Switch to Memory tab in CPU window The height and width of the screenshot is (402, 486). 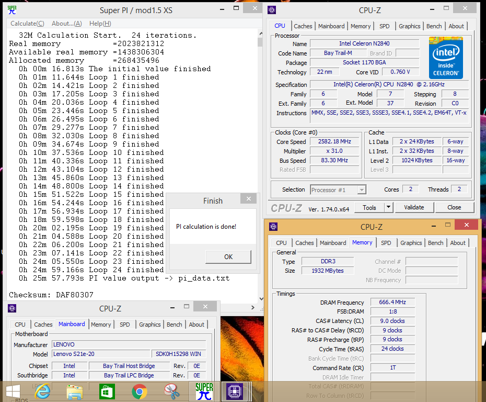coord(361,26)
